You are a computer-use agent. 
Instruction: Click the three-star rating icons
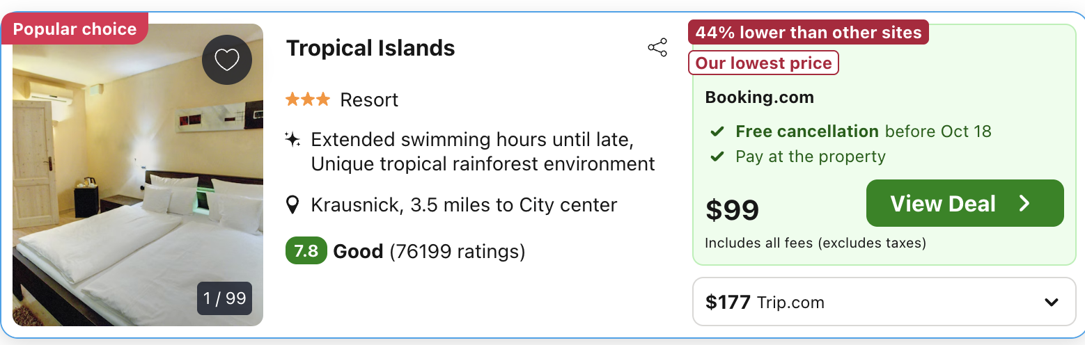(307, 99)
